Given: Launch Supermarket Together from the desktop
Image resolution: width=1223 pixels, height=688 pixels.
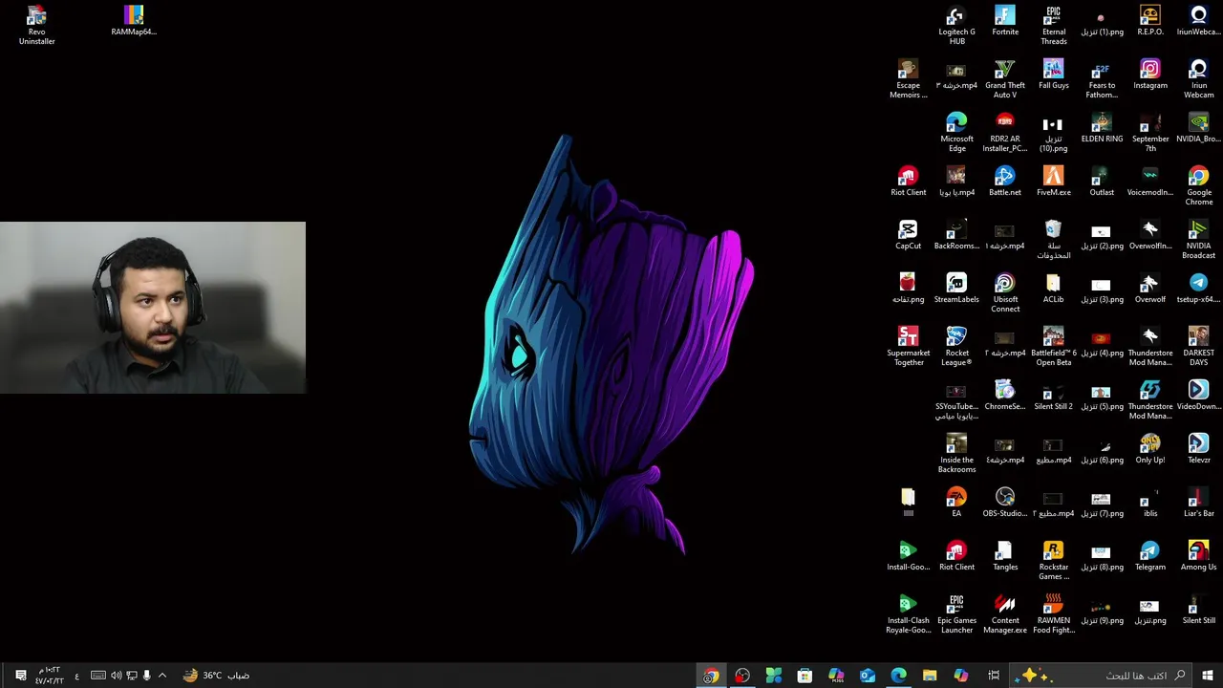Looking at the screenshot, I should [908, 346].
